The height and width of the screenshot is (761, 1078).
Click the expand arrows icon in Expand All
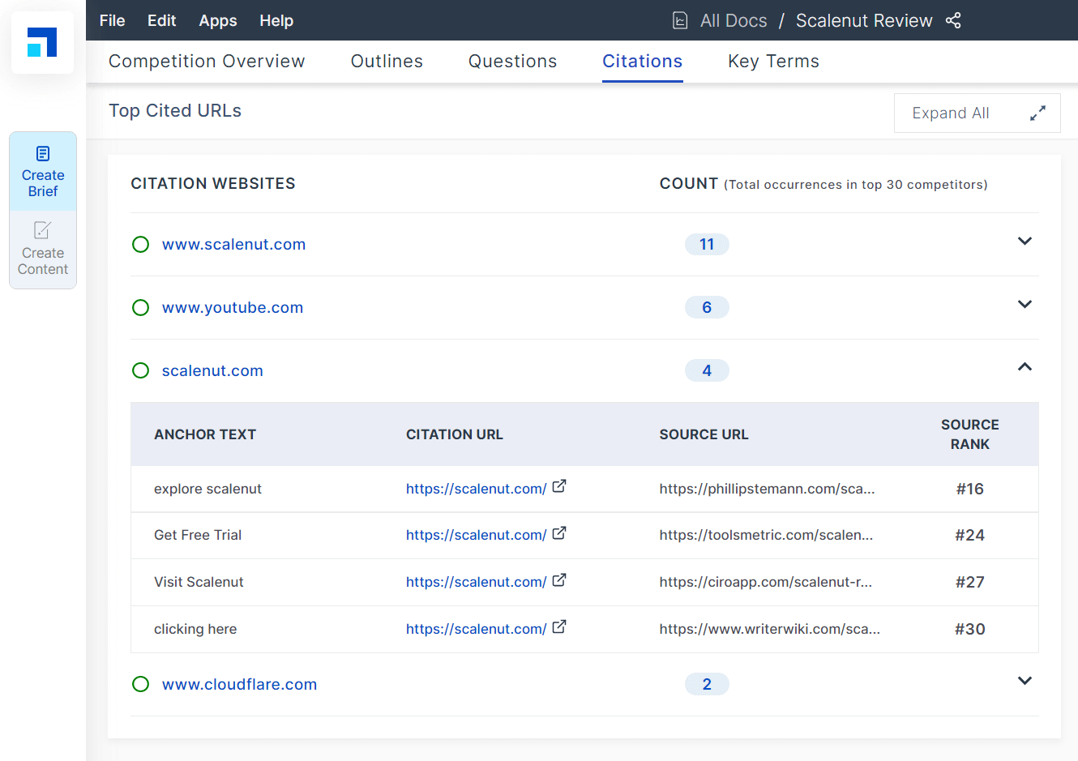pos(1037,113)
